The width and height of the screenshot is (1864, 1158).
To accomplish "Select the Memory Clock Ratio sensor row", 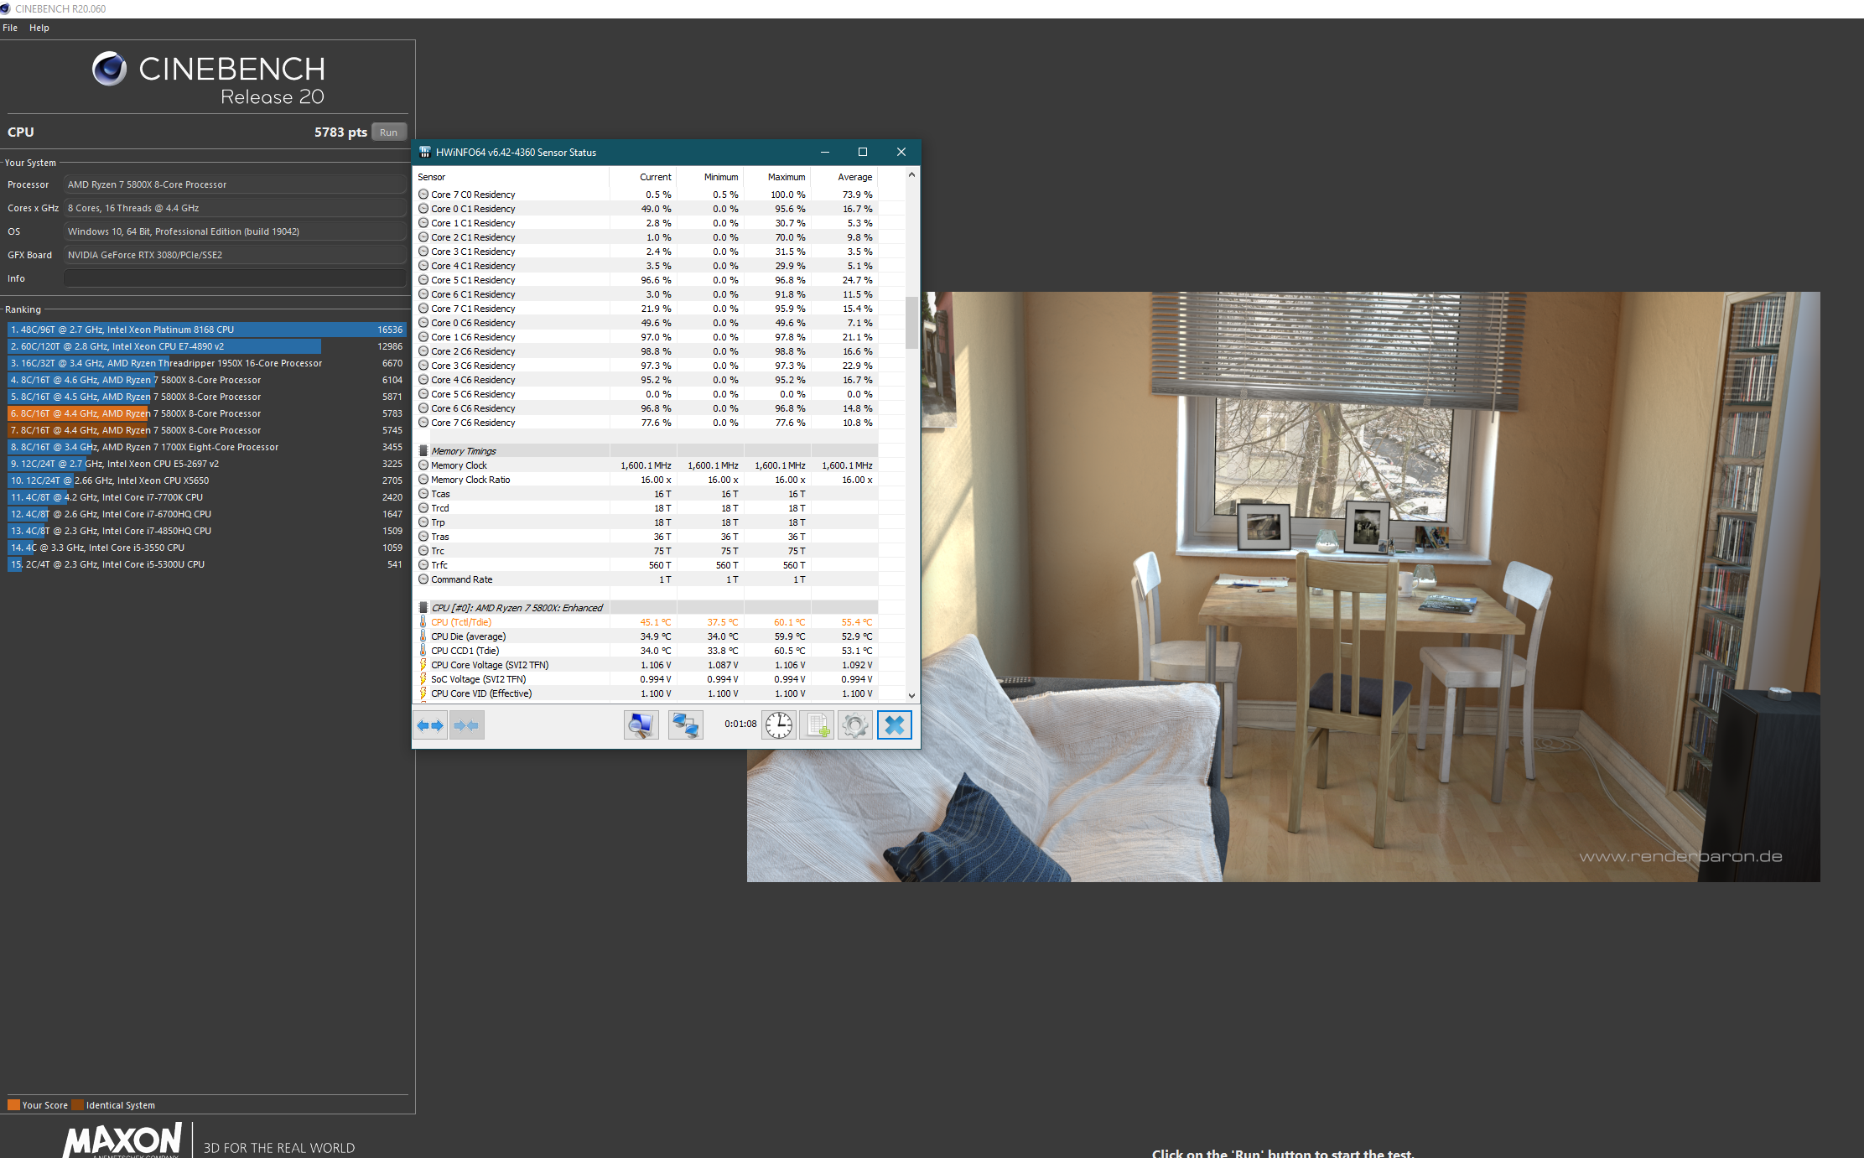I will 646,480.
